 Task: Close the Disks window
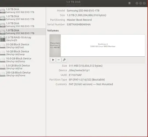click(144, 3)
